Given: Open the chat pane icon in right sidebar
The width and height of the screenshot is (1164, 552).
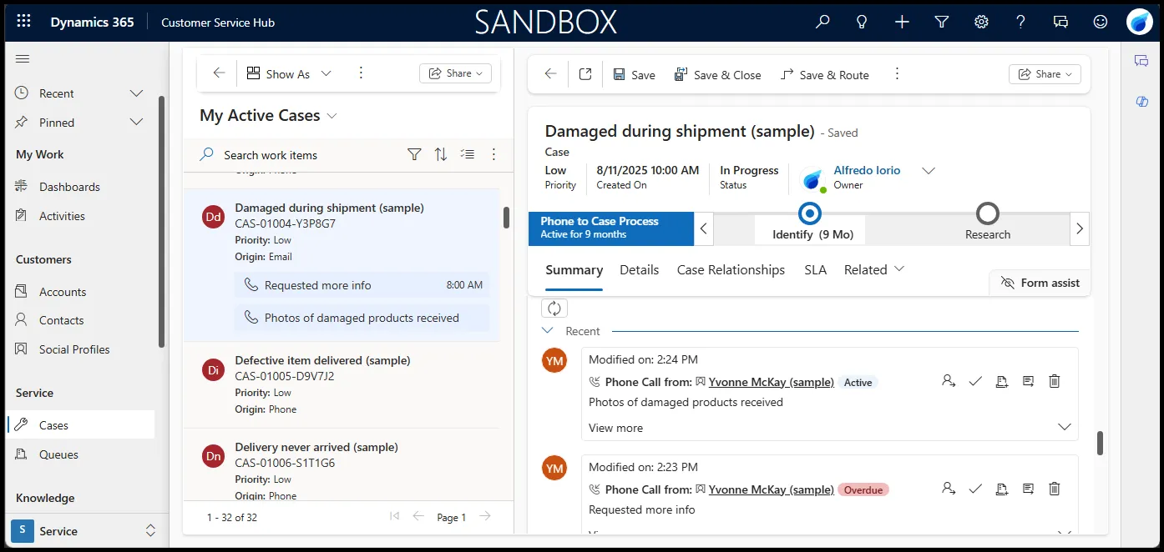Looking at the screenshot, I should click(1141, 60).
